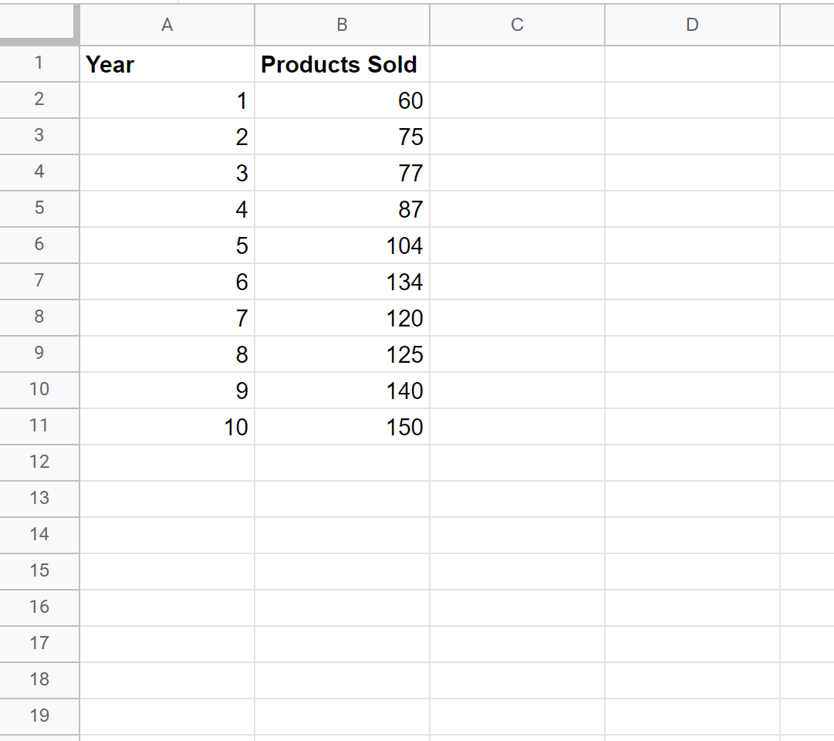Select row 19 header
834x741 pixels.
click(x=39, y=716)
